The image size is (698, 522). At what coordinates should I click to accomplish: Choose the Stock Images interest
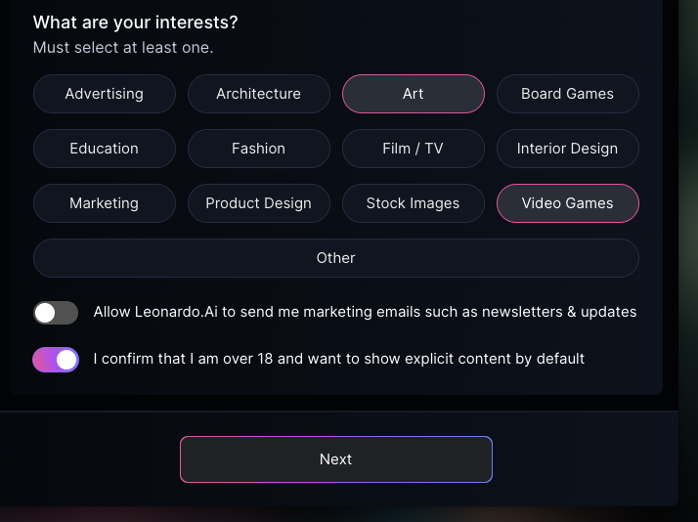point(414,203)
